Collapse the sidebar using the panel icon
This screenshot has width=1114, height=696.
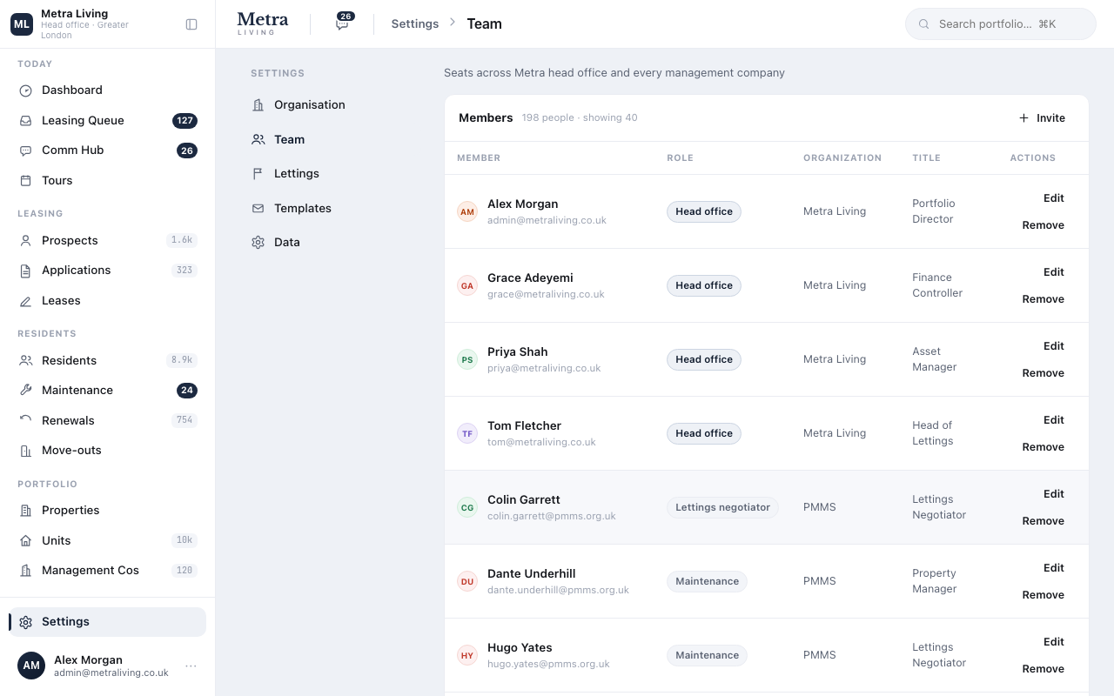(x=191, y=24)
